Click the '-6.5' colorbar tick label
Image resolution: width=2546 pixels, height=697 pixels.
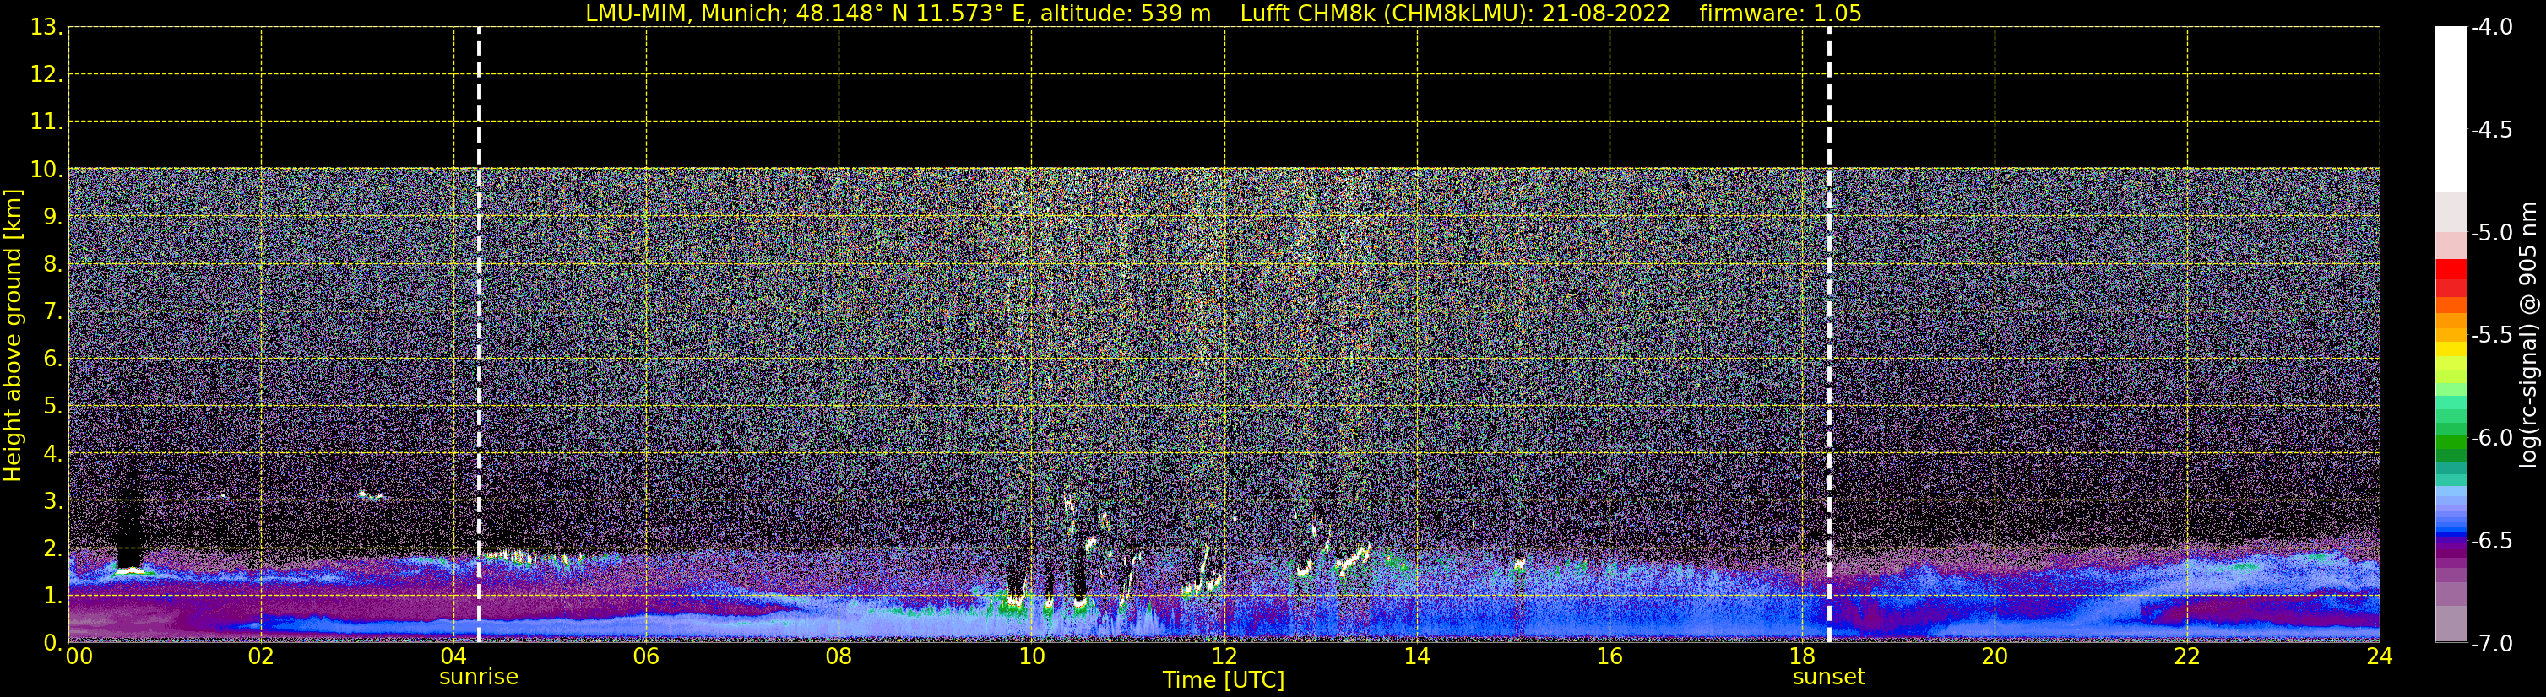pyautogui.click(x=2490, y=541)
